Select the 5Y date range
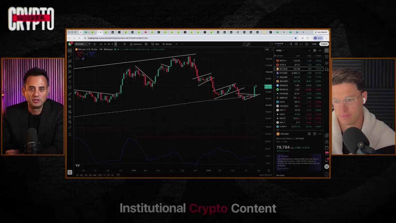The image size is (396, 223). (x=109, y=175)
